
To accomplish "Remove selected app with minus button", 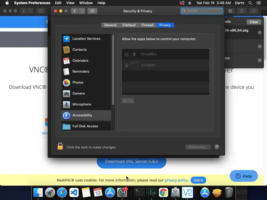I will click(131, 101).
